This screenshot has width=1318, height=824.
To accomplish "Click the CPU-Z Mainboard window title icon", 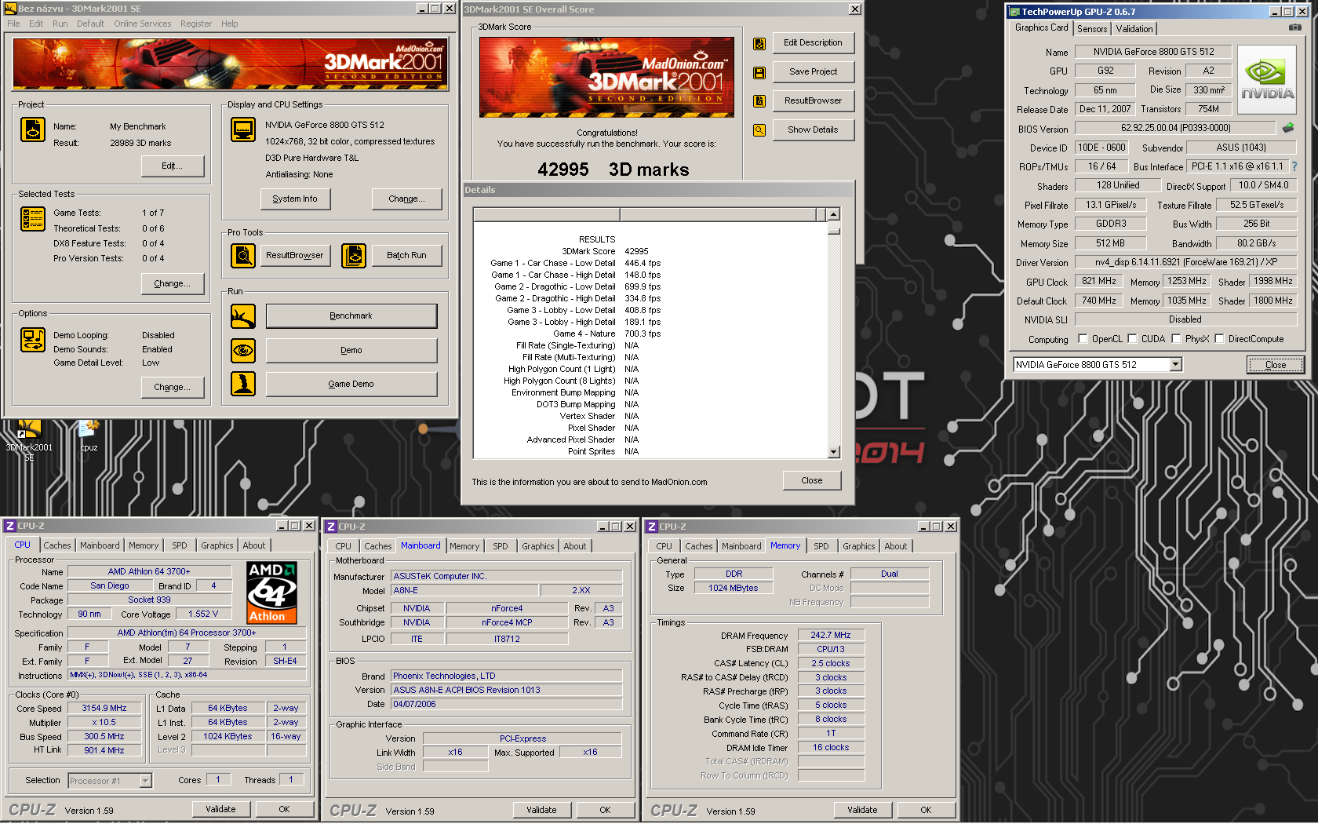I will point(331,527).
